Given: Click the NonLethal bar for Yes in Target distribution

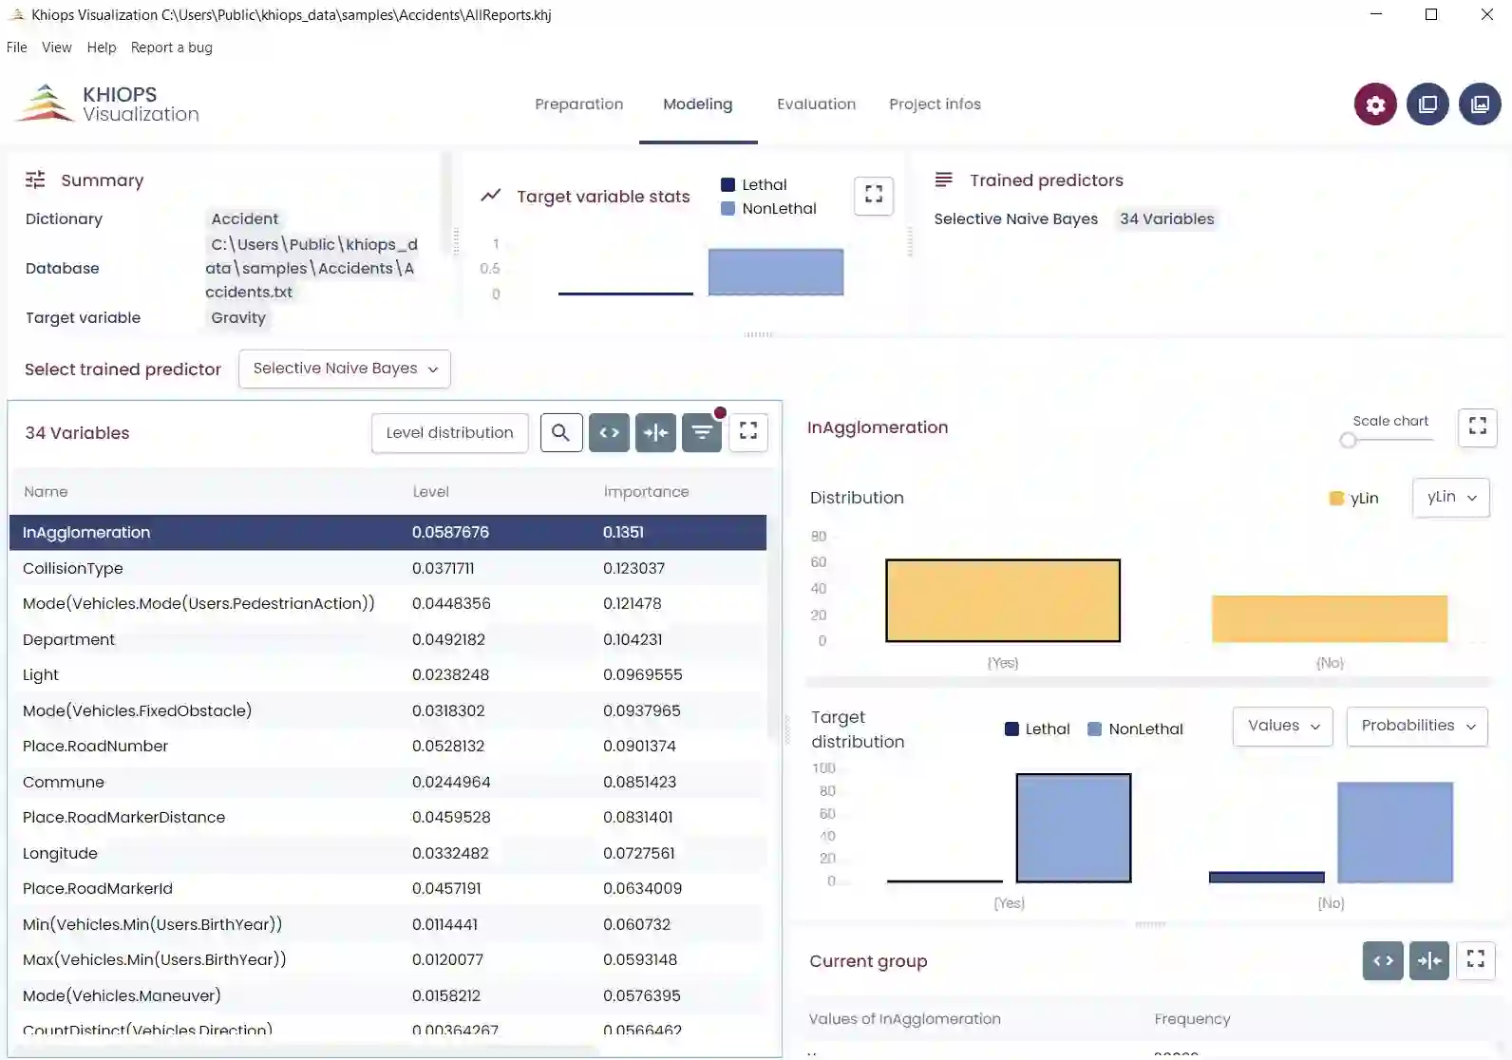Looking at the screenshot, I should 1074,828.
